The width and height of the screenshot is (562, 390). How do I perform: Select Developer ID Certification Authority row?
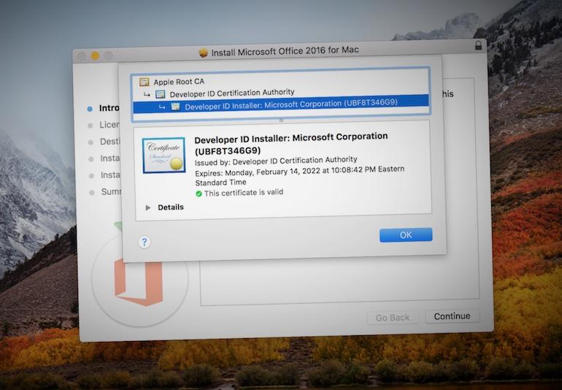[281, 93]
